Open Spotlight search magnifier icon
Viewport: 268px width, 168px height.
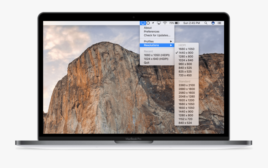click(206, 23)
